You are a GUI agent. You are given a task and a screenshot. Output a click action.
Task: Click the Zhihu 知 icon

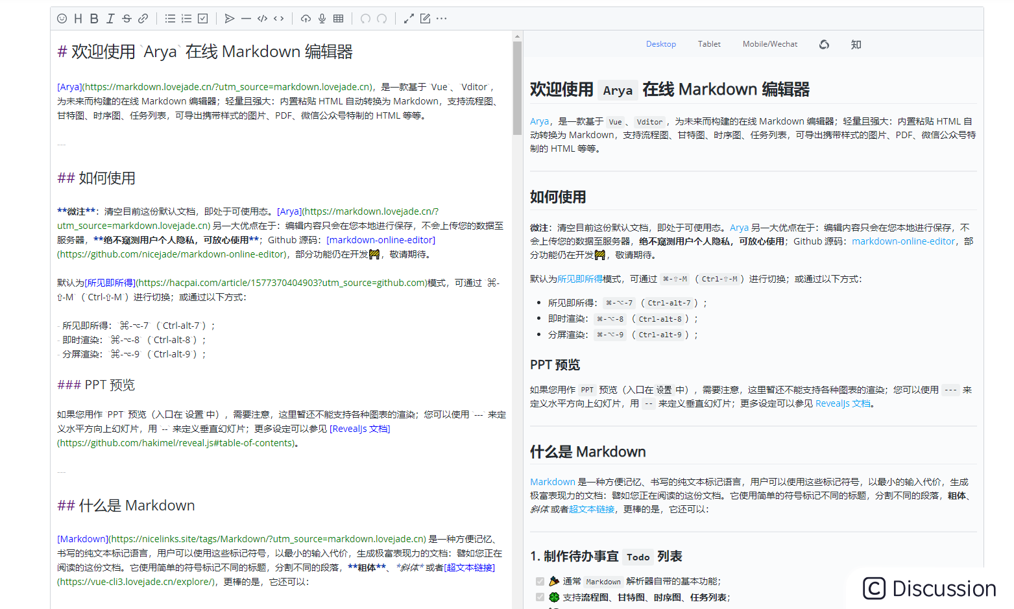(856, 44)
